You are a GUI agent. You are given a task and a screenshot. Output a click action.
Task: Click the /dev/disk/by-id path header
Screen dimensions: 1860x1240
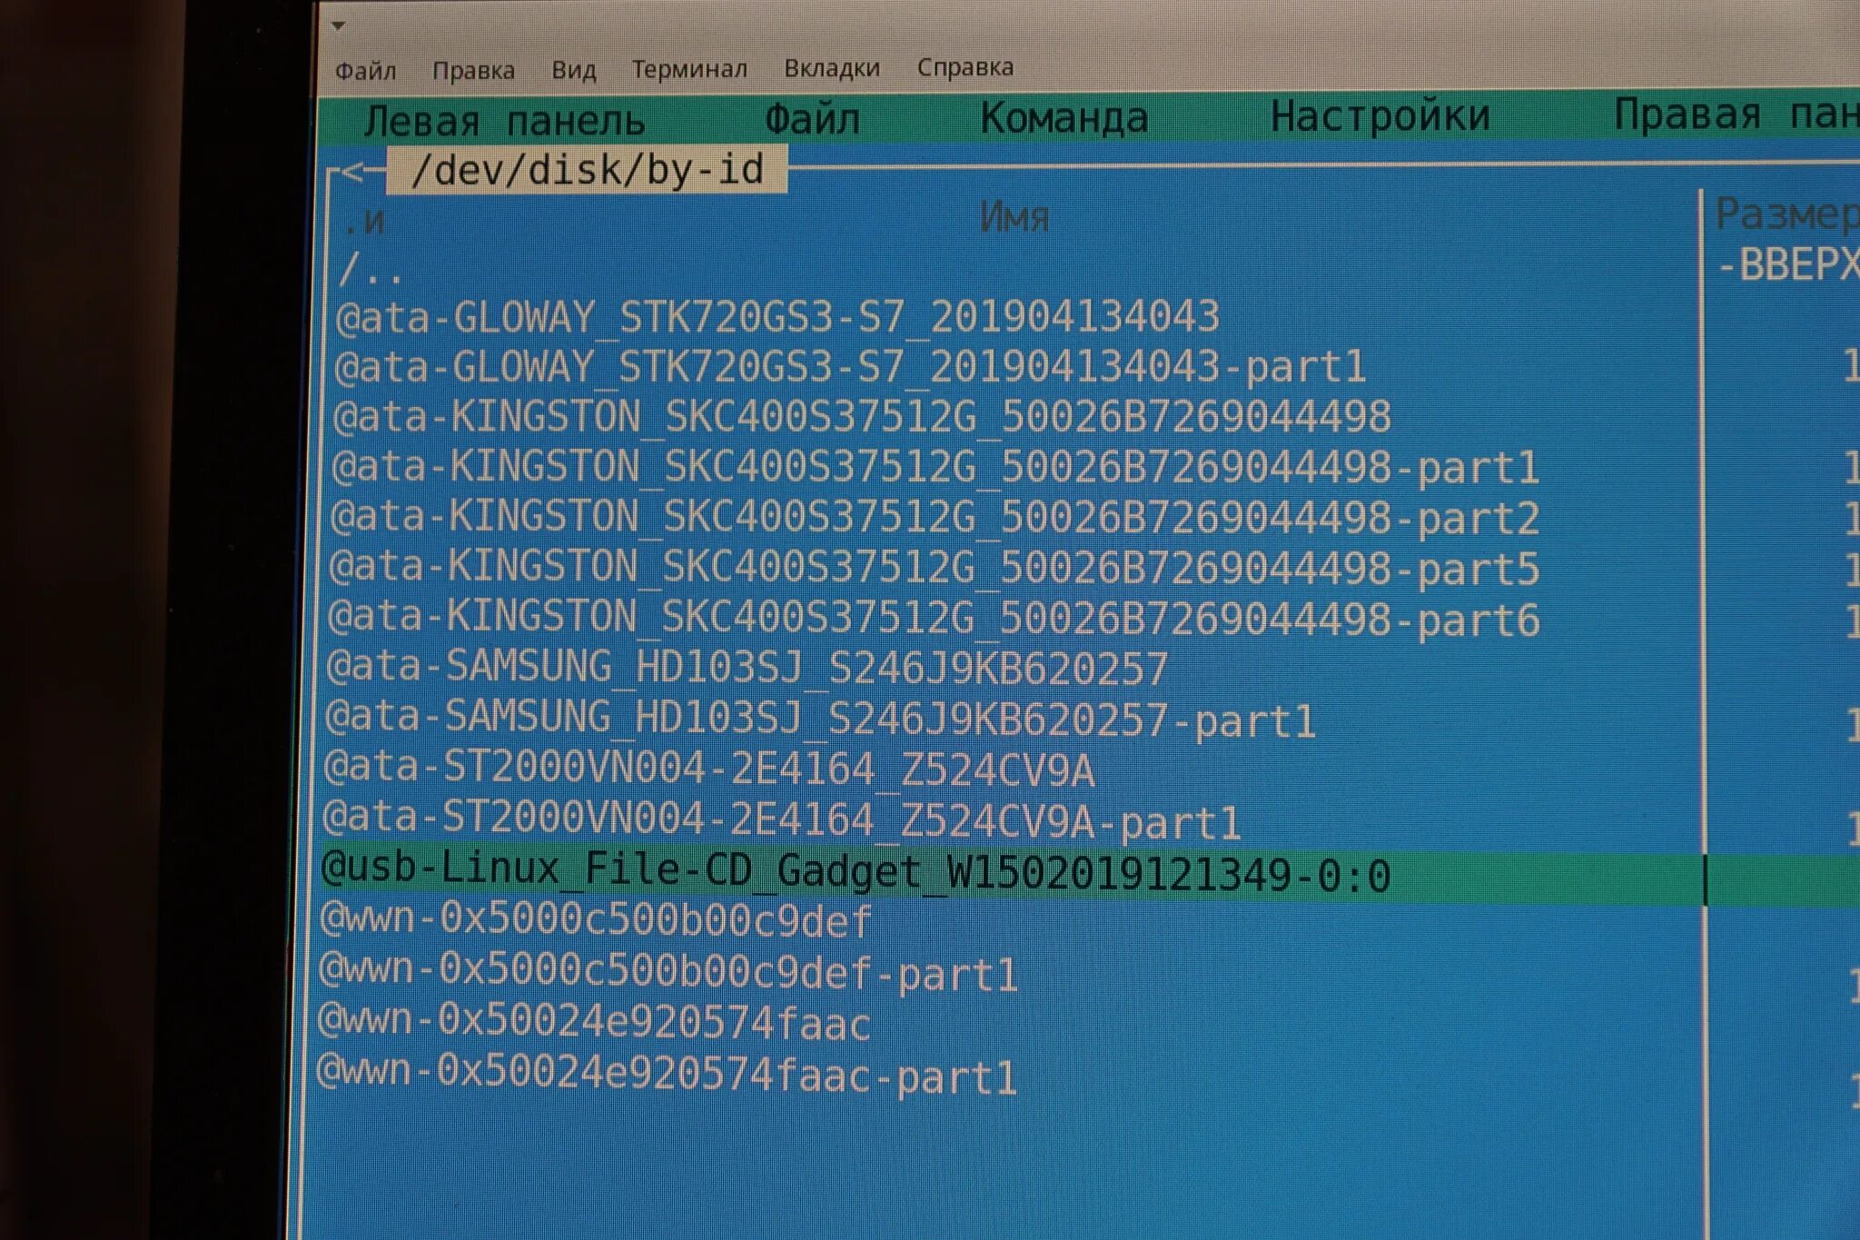tap(587, 171)
